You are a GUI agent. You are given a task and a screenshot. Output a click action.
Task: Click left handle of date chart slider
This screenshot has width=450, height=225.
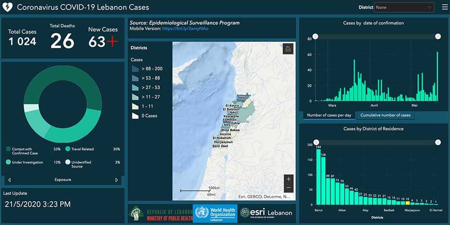tap(315, 36)
